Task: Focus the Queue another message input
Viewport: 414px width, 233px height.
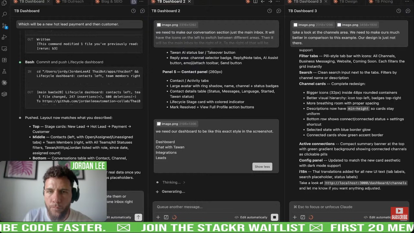Action: (216, 207)
